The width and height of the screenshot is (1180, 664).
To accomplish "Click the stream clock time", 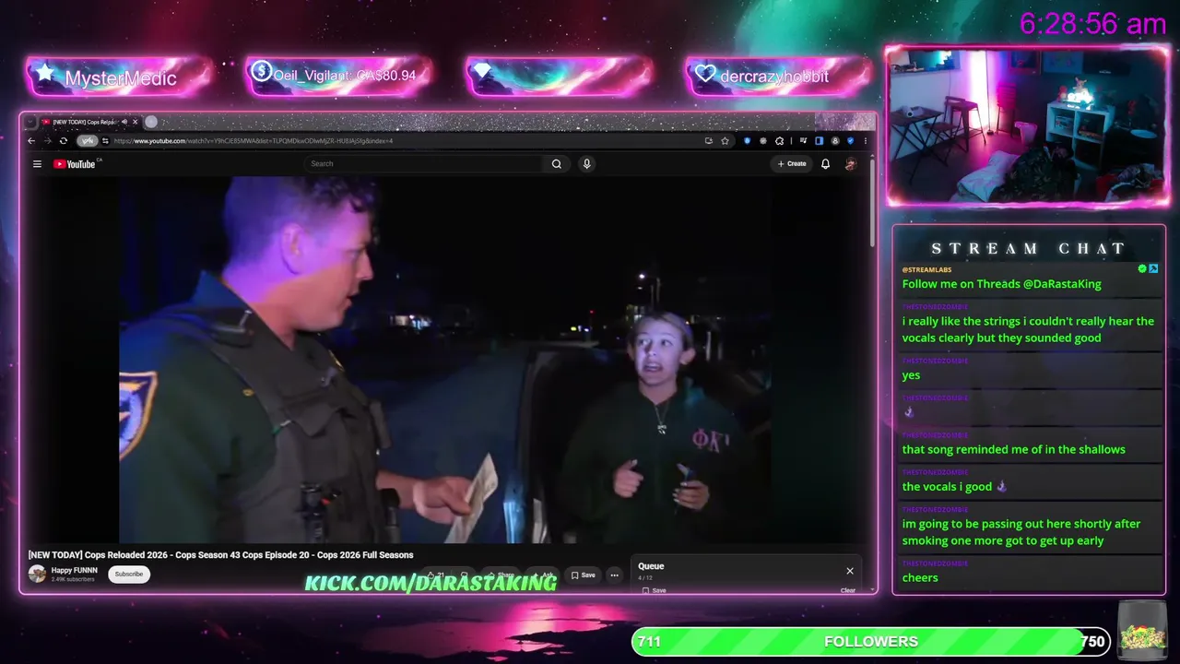I will point(1093,24).
